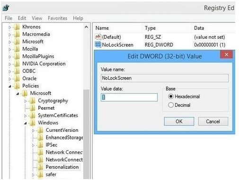Collapse the Microsoft key under Policies
The width and height of the screenshot is (239, 180).
click(18, 94)
